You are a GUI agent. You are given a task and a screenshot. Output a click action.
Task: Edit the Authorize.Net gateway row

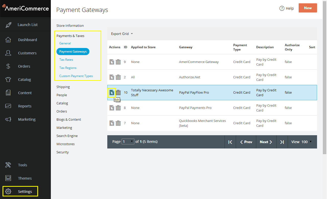point(112,77)
